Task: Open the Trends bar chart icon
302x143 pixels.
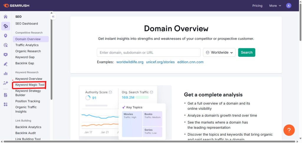Action: 5,74
